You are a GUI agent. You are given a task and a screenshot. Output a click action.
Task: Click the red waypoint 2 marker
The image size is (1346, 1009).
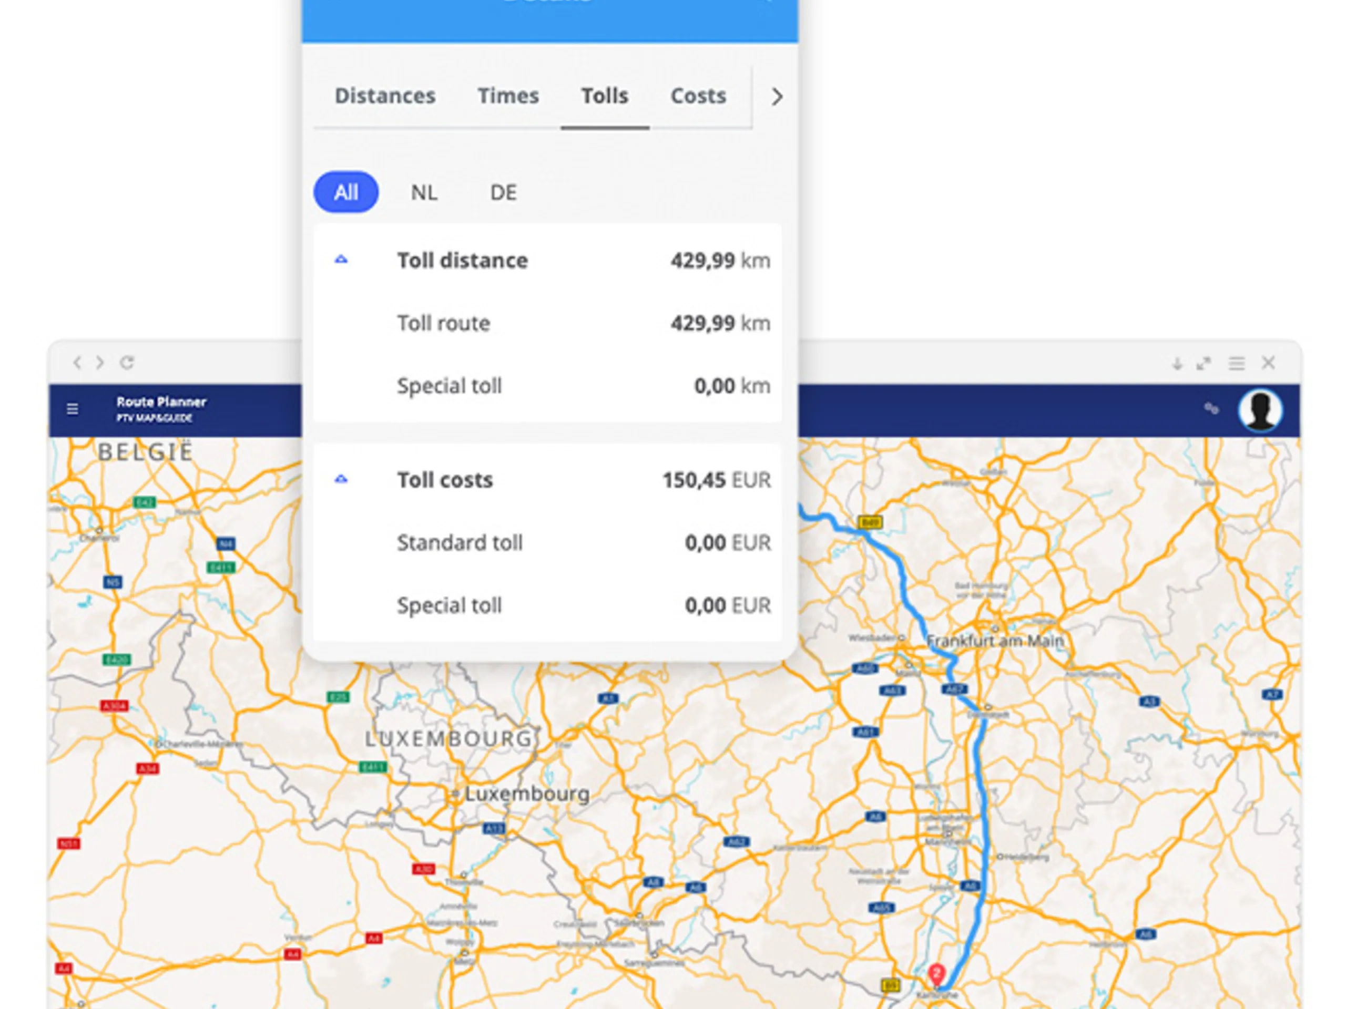[x=936, y=974]
